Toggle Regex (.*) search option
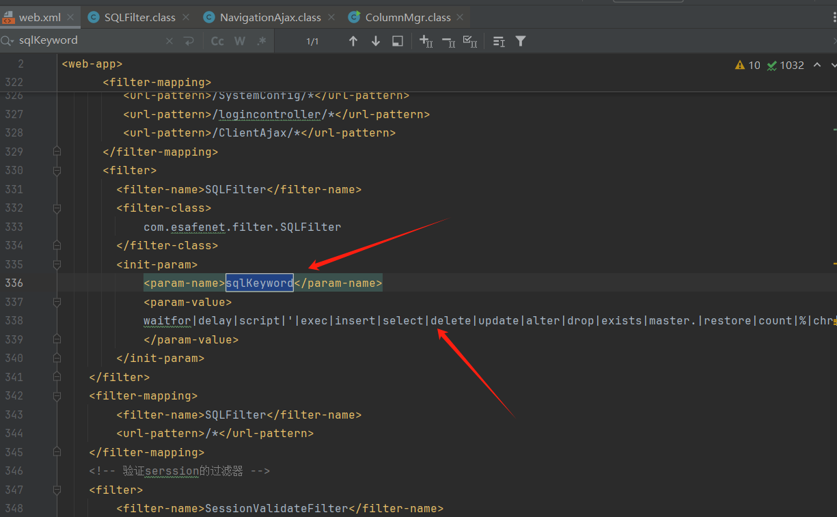Screen dimensions: 837x517 261,41
